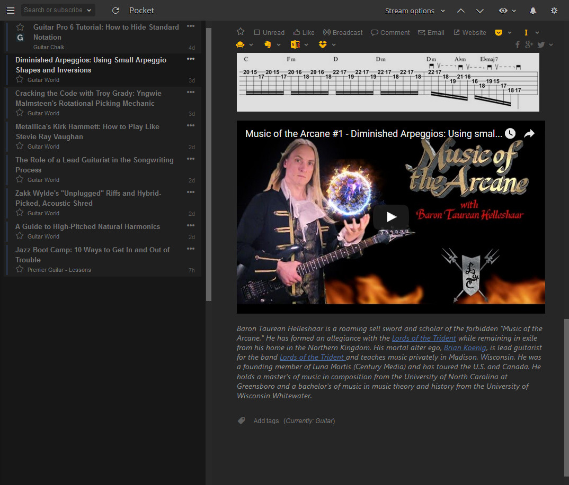Save article to Pocket icon
This screenshot has width=569, height=485.
coord(499,33)
